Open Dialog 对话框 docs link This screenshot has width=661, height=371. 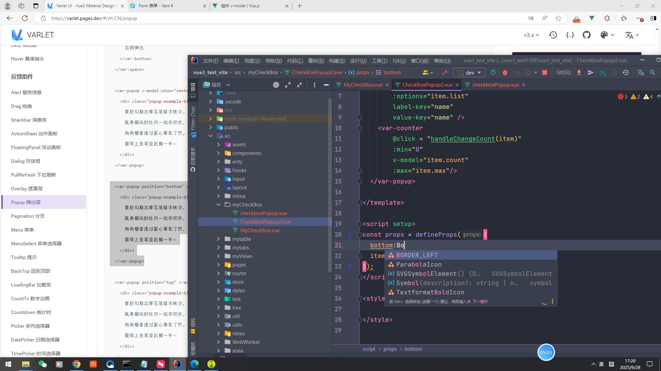pos(25,161)
